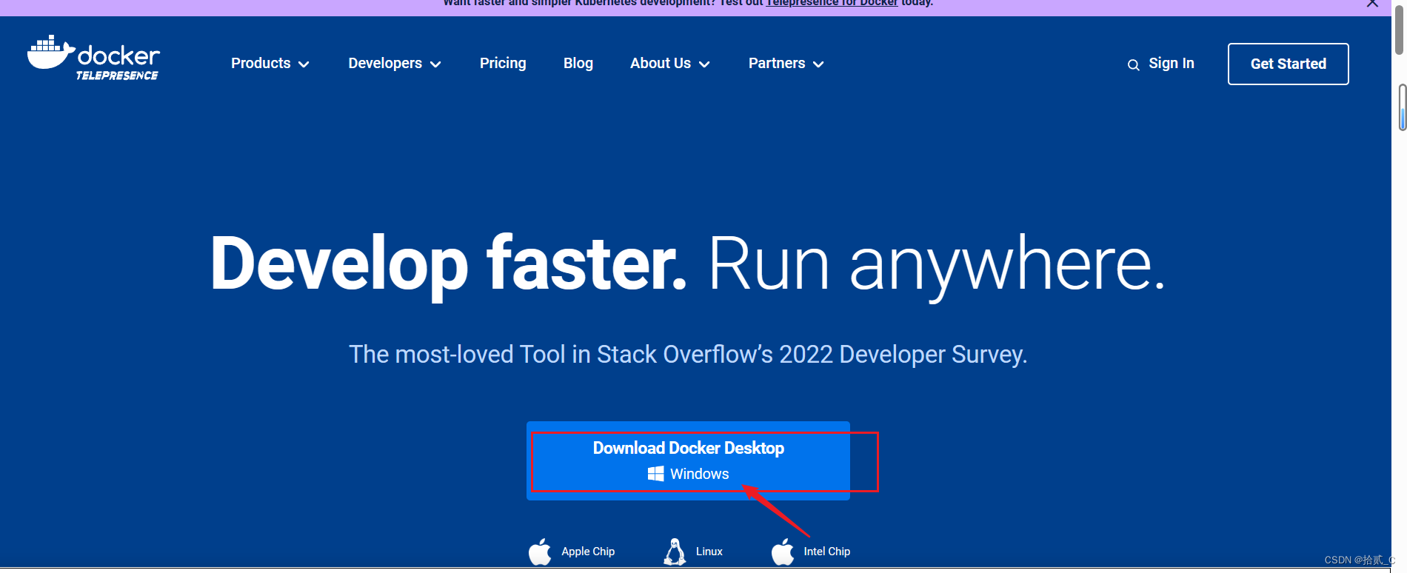The height and width of the screenshot is (573, 1407).
Task: Close the top announcement banner
Action: (x=1372, y=3)
